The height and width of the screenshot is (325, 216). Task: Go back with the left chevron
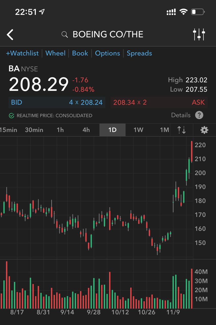click(x=10, y=35)
